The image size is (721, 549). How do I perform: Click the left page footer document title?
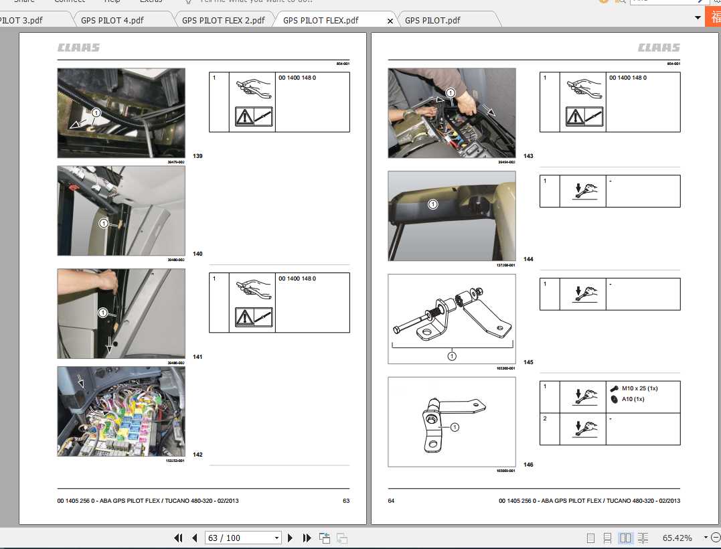coord(147,501)
